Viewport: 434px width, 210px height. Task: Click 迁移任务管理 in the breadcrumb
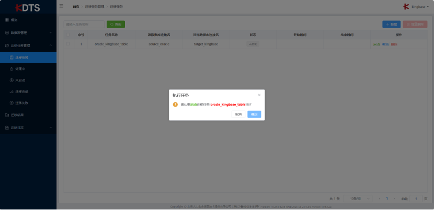click(x=95, y=6)
